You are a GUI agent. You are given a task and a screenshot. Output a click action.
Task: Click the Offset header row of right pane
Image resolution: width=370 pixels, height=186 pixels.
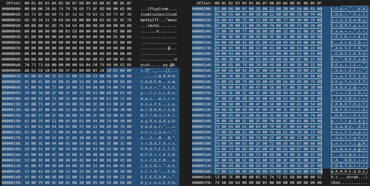[x=204, y=3]
